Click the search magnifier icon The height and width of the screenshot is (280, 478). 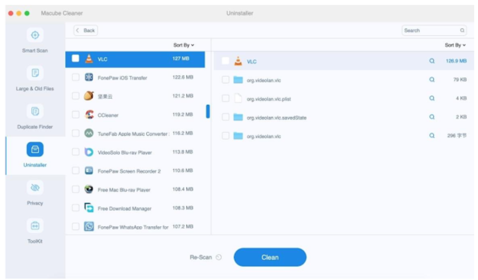click(462, 30)
